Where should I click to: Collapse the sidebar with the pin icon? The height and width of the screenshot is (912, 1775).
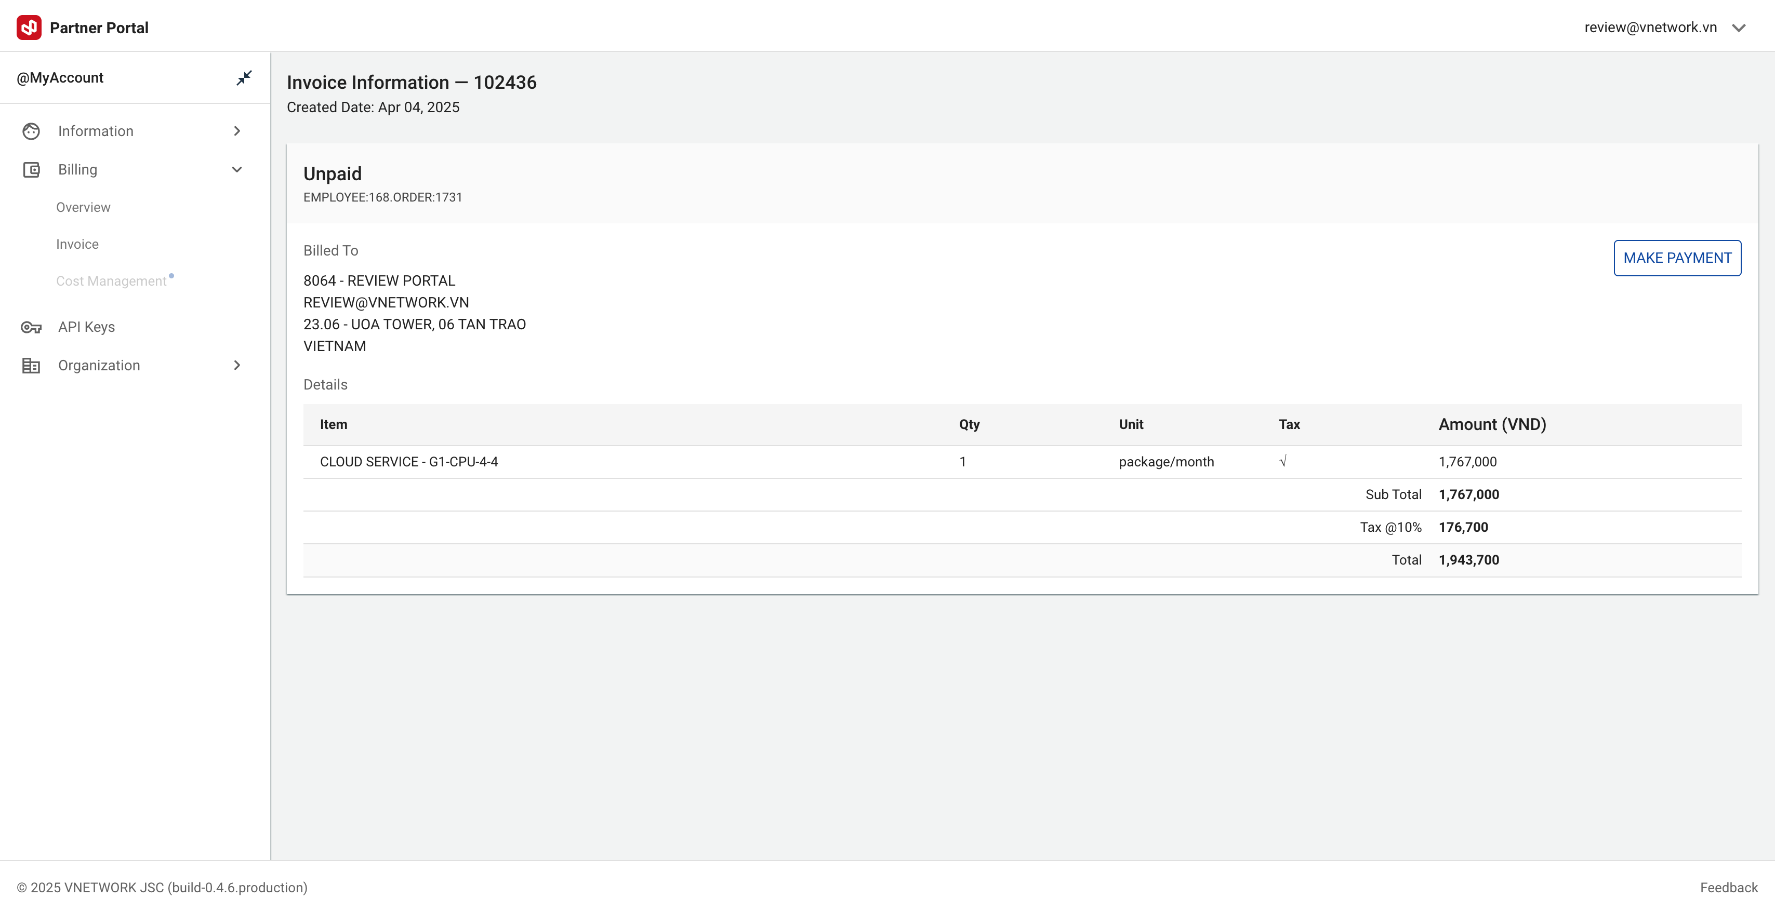click(x=244, y=78)
